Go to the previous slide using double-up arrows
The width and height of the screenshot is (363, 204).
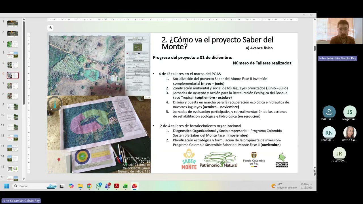pyautogui.click(x=315, y=171)
